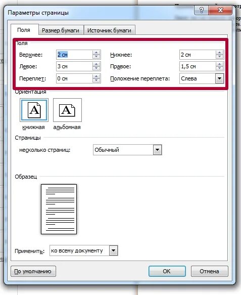Click the Образец section label

(26, 177)
